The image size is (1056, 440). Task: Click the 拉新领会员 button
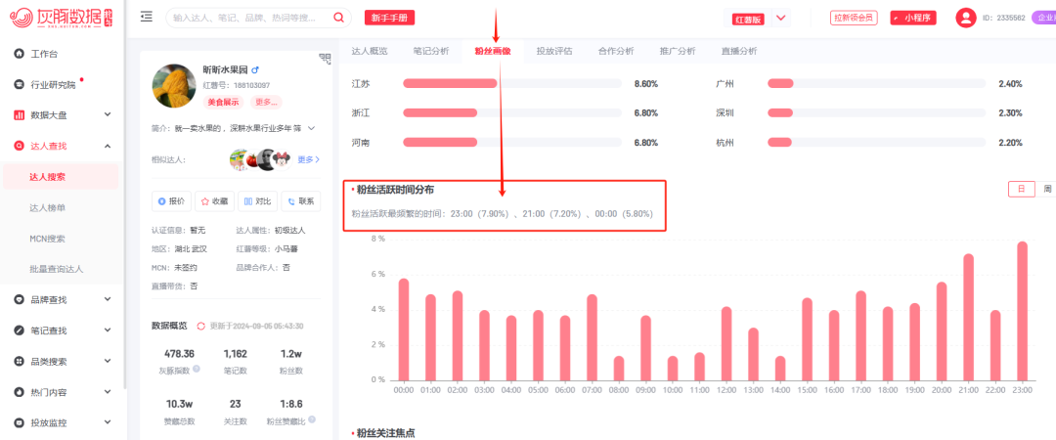[x=854, y=18]
